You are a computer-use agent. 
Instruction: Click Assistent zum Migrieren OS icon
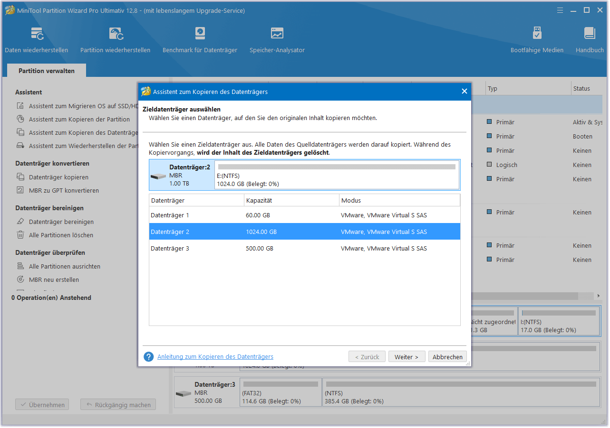20,106
